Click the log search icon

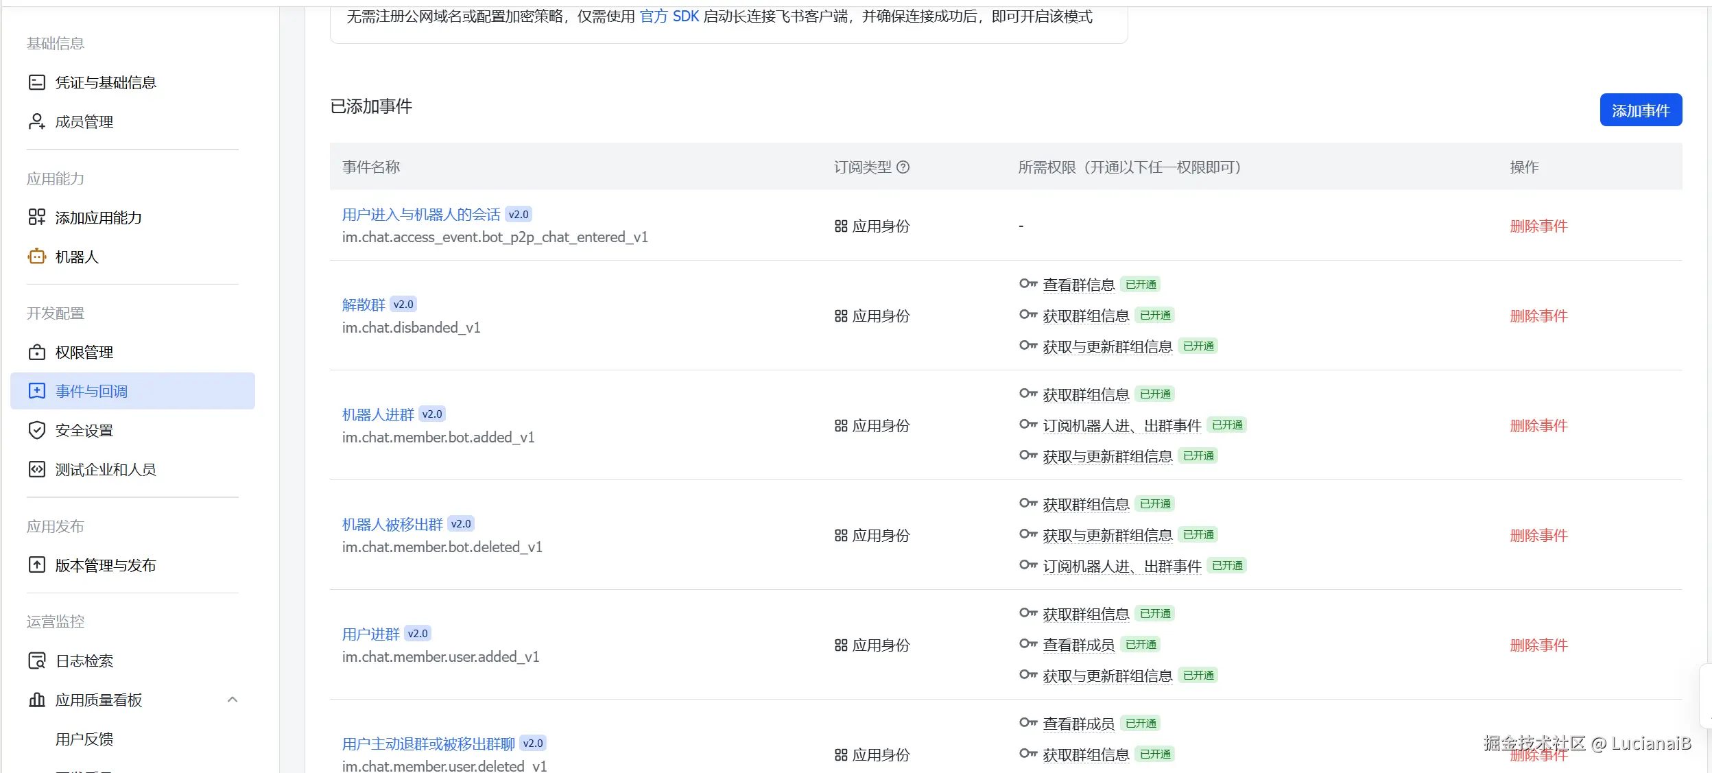point(36,661)
